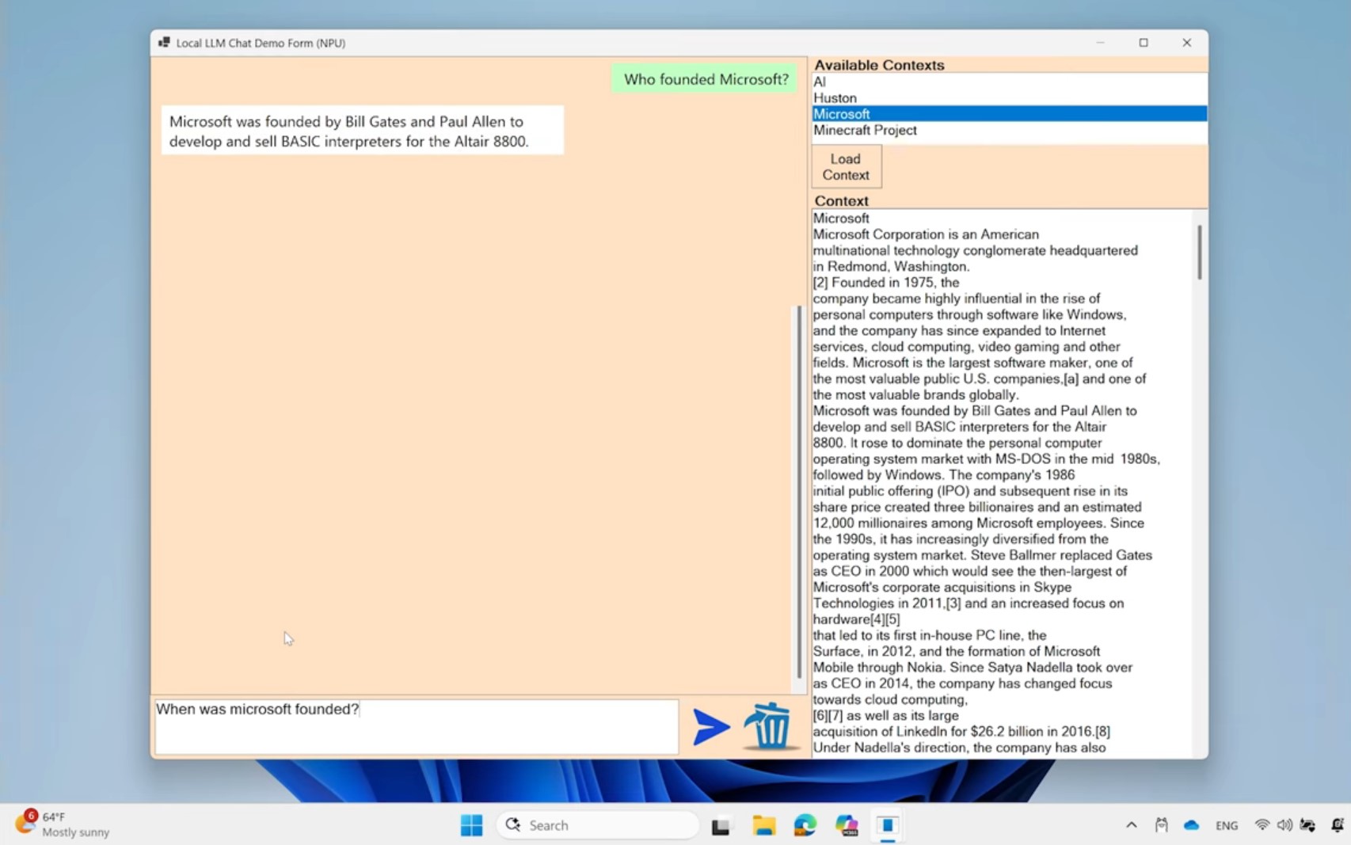The height and width of the screenshot is (845, 1351).
Task: Minimize the Local LLM Chat Demo window
Action: point(1100,43)
